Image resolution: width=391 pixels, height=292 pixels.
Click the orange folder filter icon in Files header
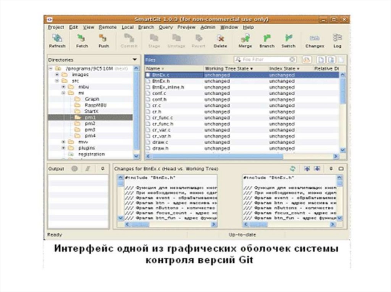(307, 60)
